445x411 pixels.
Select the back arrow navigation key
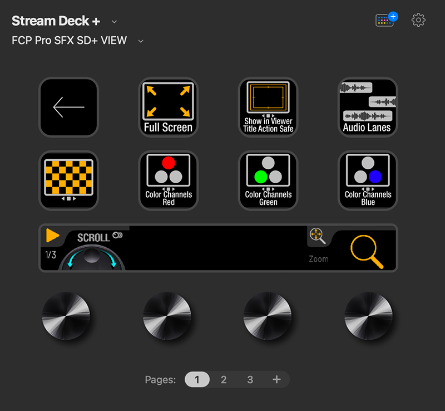tap(68, 107)
